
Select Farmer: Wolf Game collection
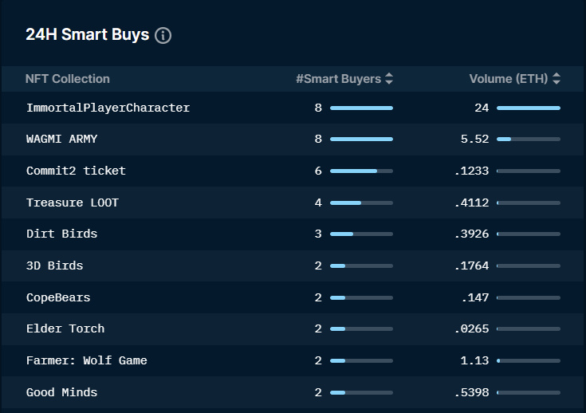click(x=86, y=360)
